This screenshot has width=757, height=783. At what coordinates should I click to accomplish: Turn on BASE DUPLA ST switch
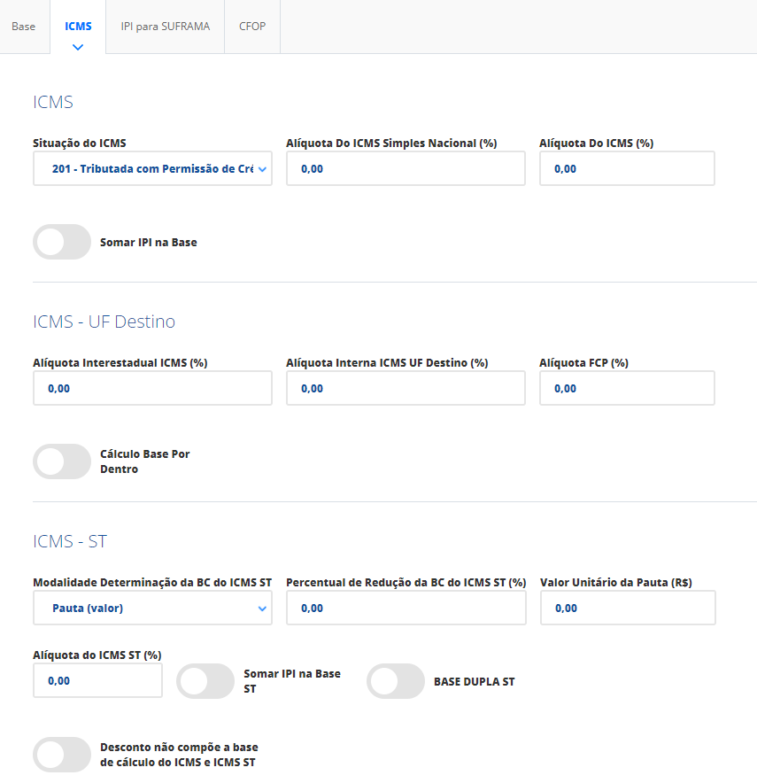click(396, 681)
